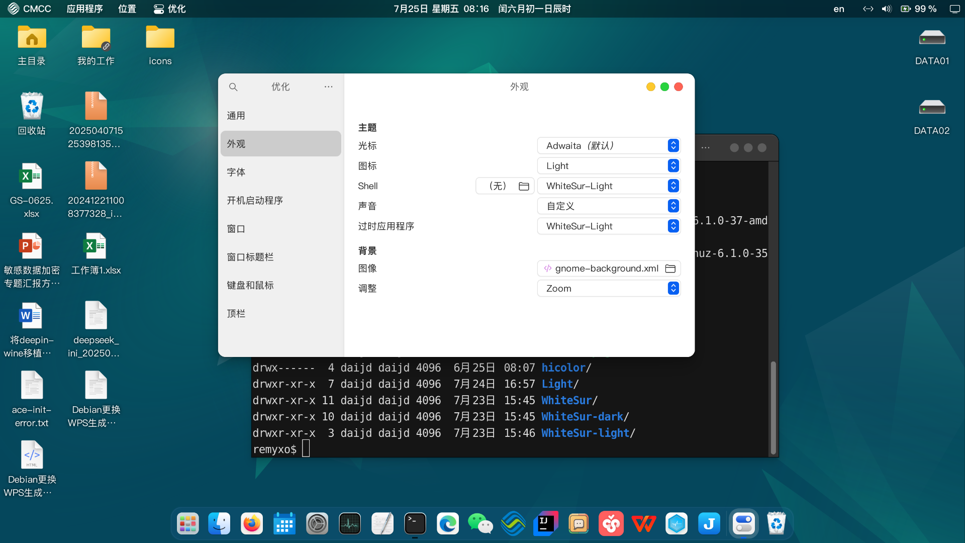This screenshot has width=965, height=543.
Task: Launch IntelliJ IDEA from dock
Action: (x=546, y=524)
